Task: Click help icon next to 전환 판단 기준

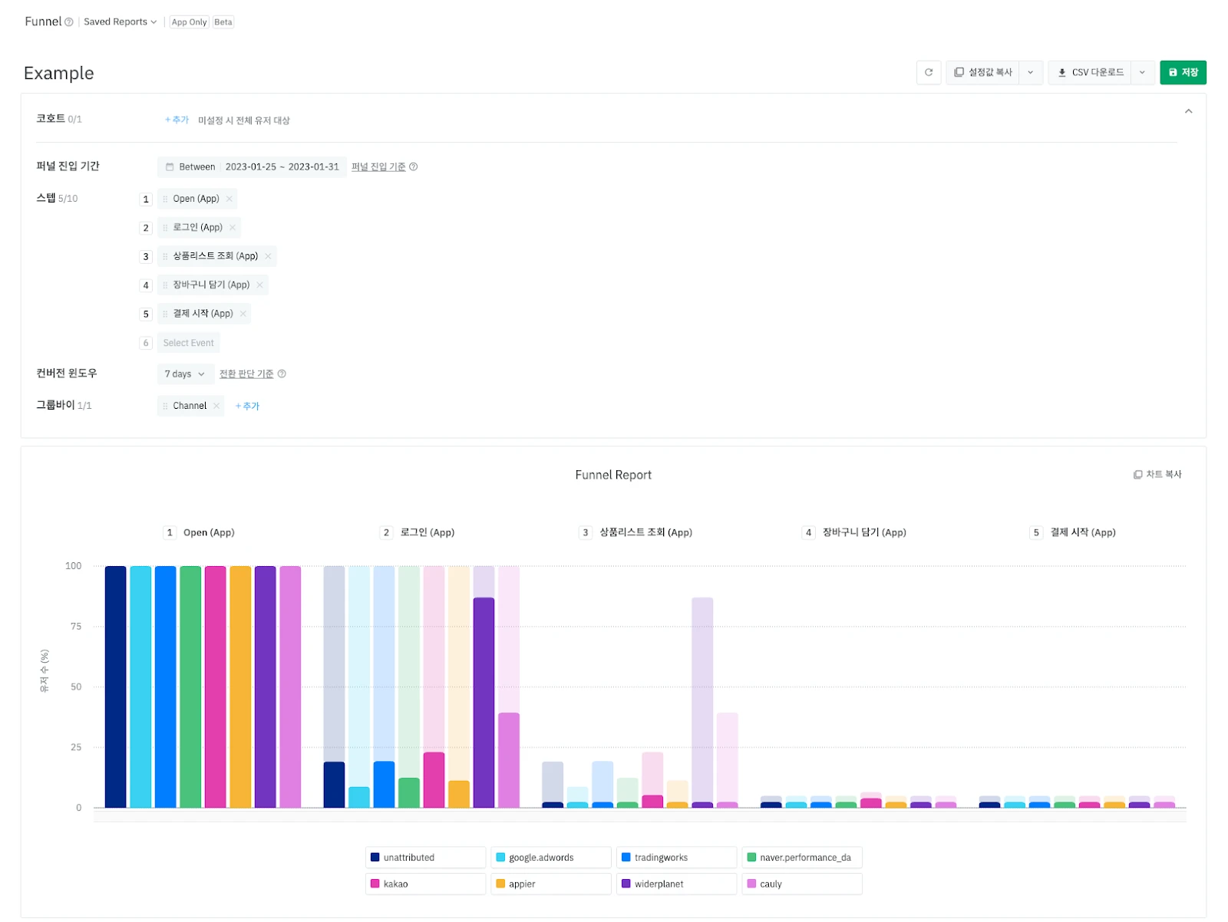Action: 282,374
